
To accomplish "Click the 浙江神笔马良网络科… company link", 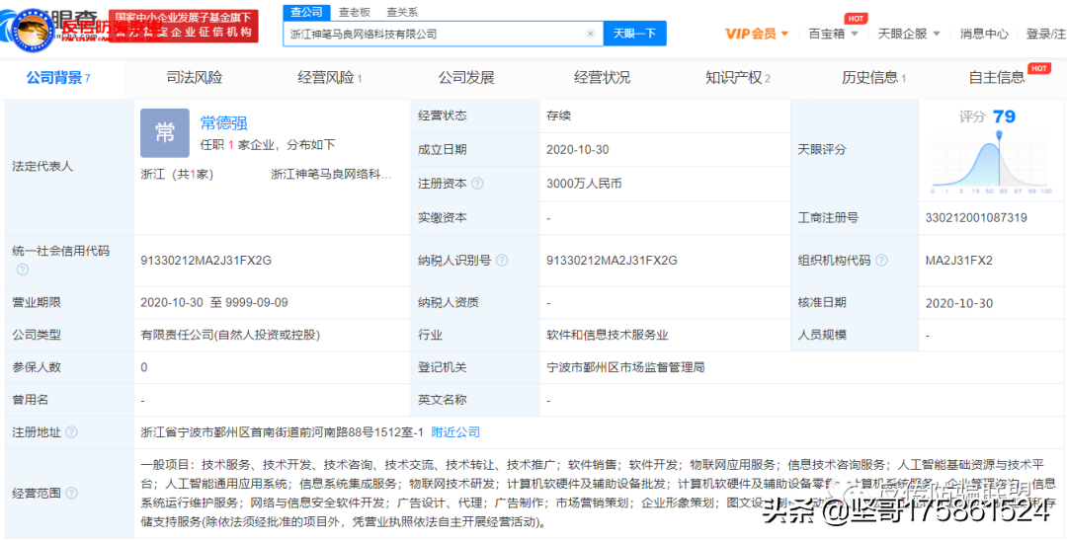I will 331,175.
